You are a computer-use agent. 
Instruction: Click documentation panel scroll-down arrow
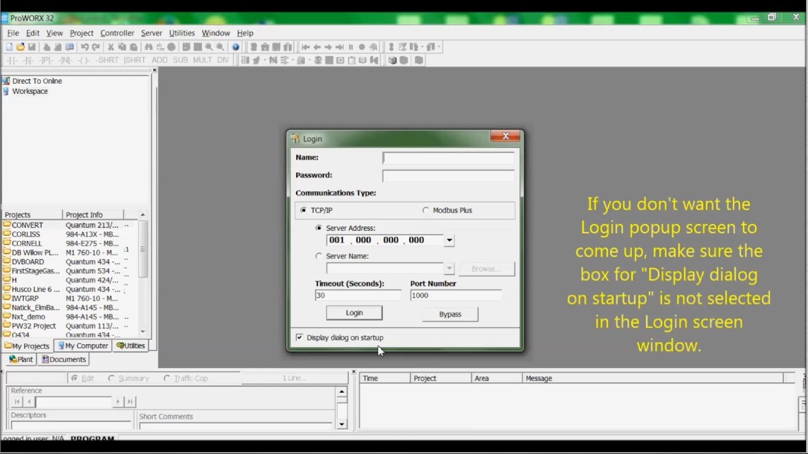(342, 424)
